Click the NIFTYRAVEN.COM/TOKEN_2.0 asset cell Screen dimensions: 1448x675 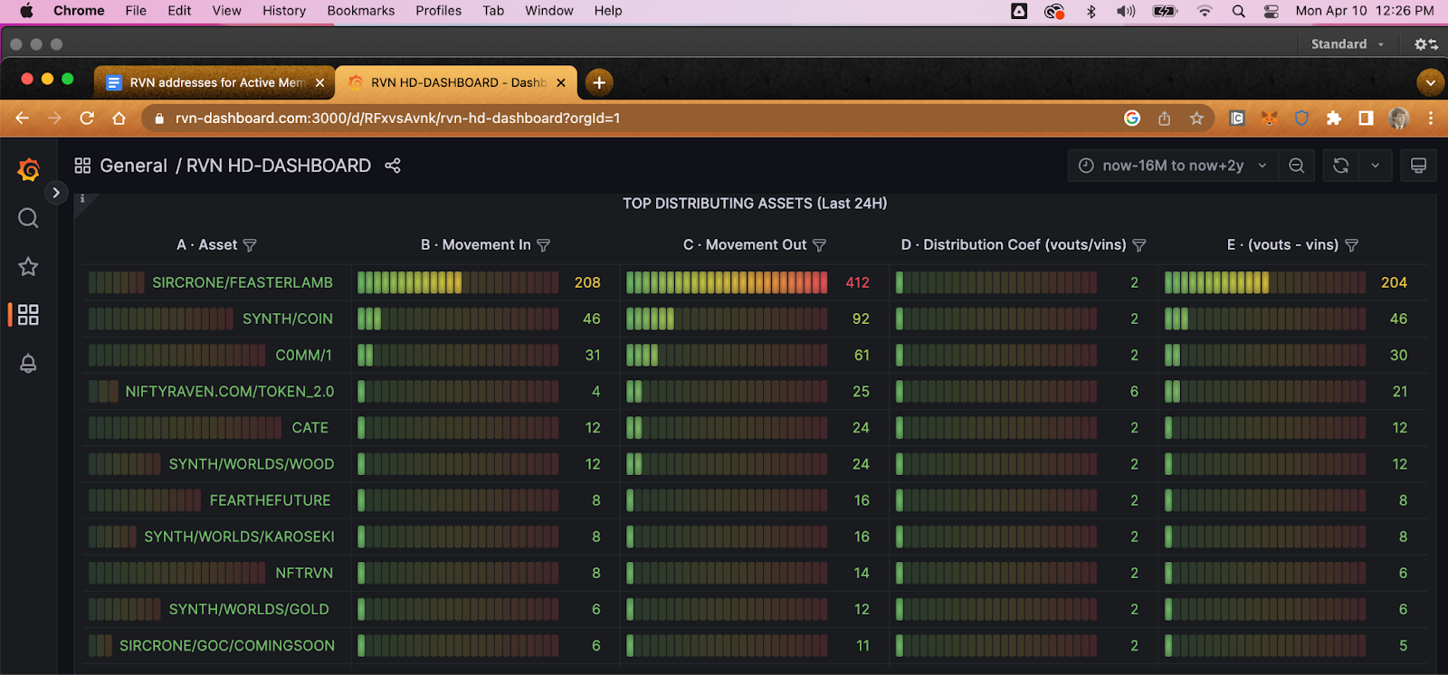(230, 392)
